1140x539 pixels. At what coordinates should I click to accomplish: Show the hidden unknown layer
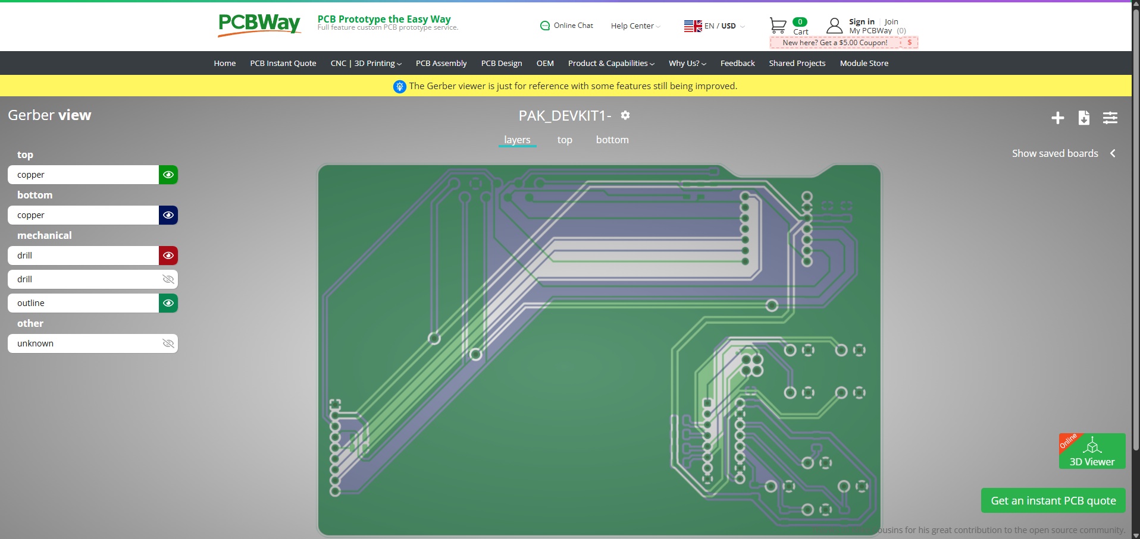(168, 343)
